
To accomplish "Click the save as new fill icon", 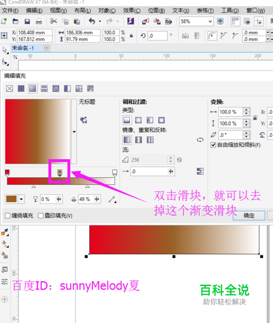I will (x=84, y=119).
